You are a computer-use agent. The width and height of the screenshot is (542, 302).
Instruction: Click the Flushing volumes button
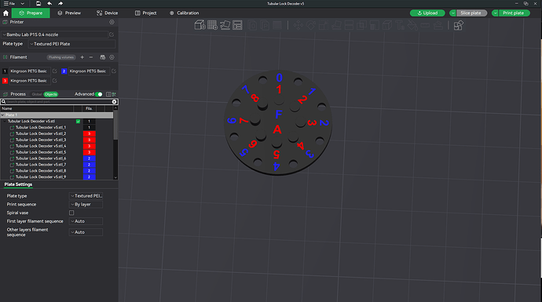[61, 57]
